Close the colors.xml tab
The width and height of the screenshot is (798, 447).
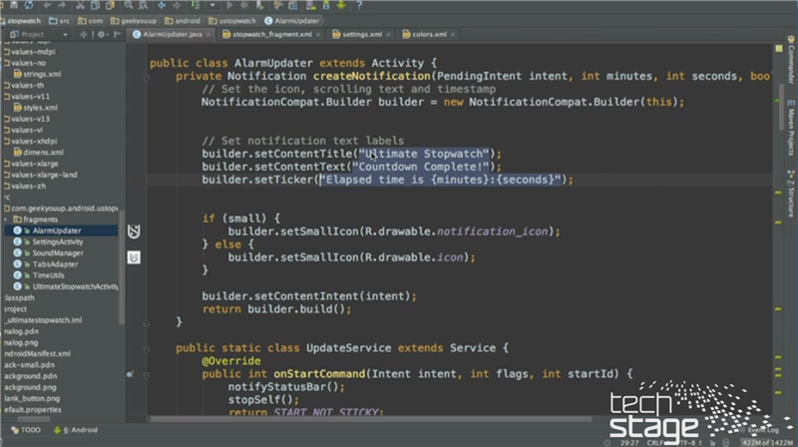453,35
